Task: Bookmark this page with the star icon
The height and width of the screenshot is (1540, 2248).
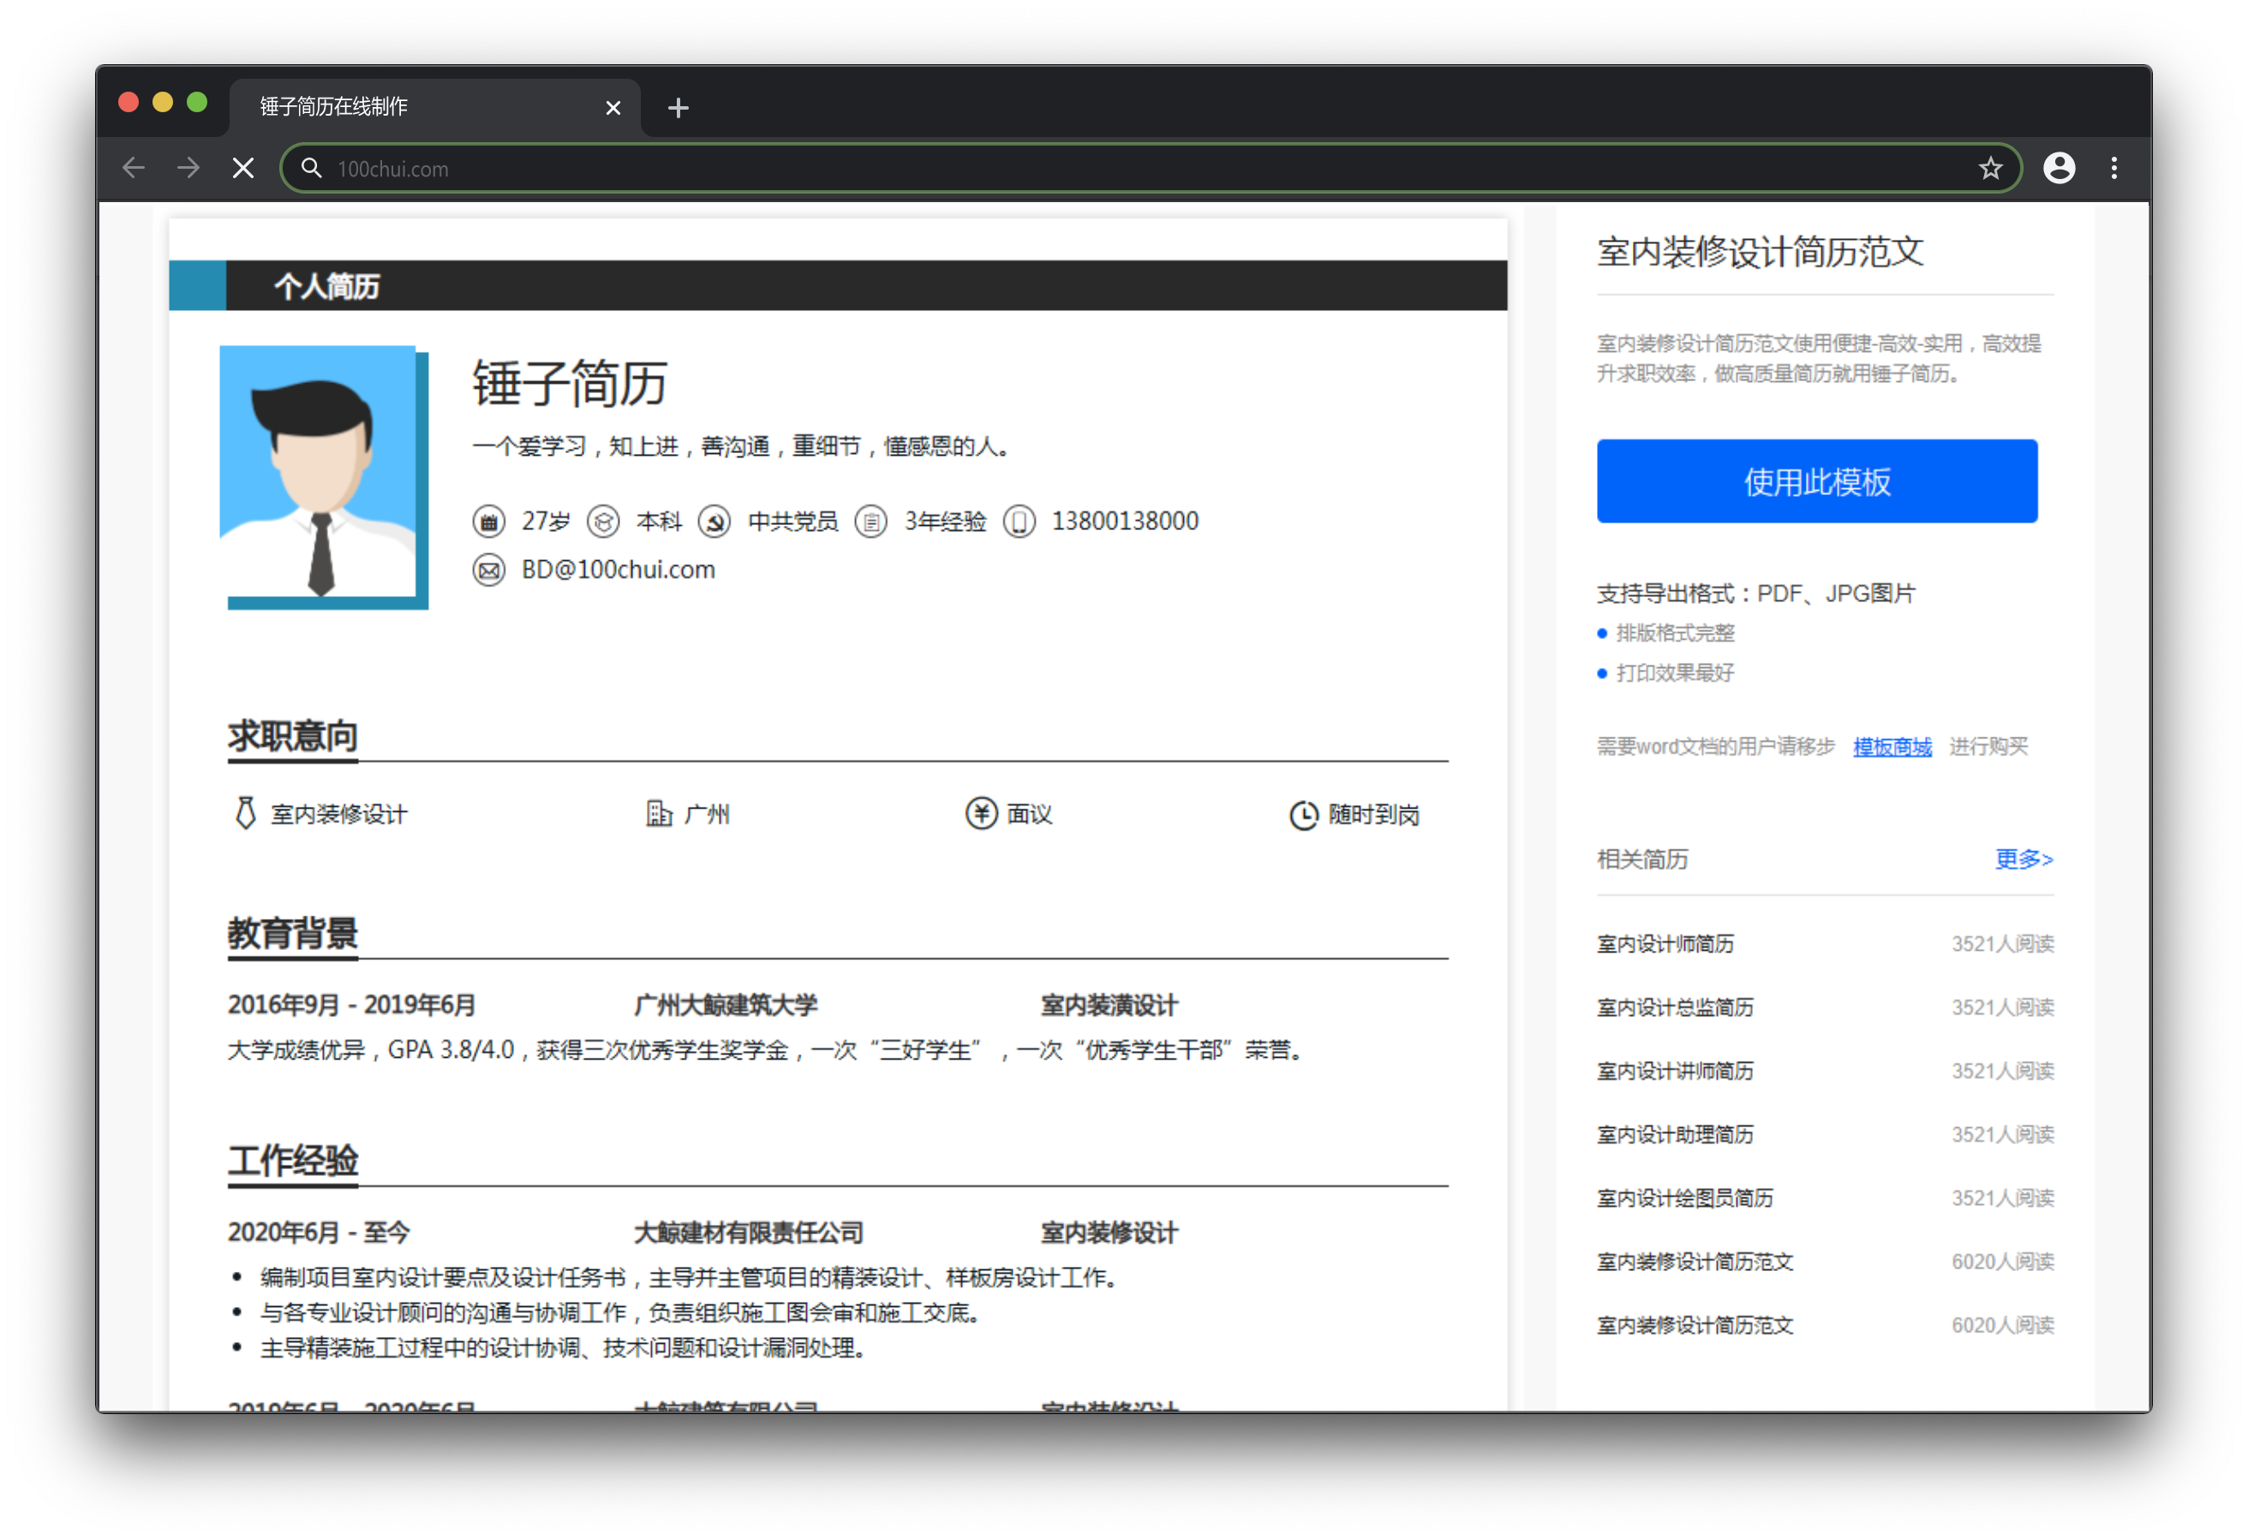Action: click(1990, 169)
